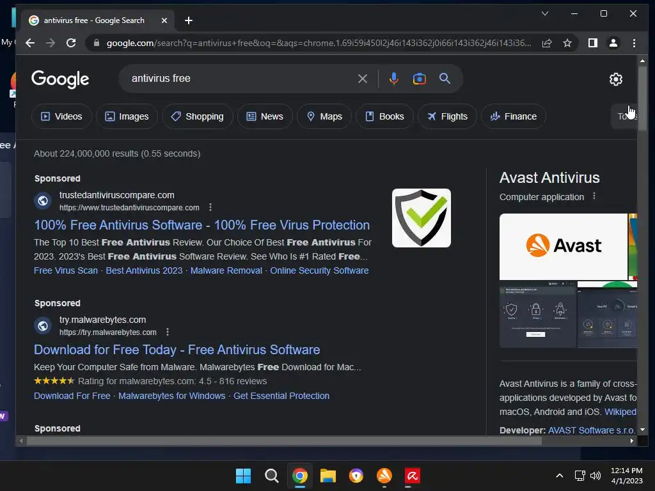Image resolution: width=655 pixels, height=491 pixels.
Task: Switch to Shopping results
Action: (198, 116)
